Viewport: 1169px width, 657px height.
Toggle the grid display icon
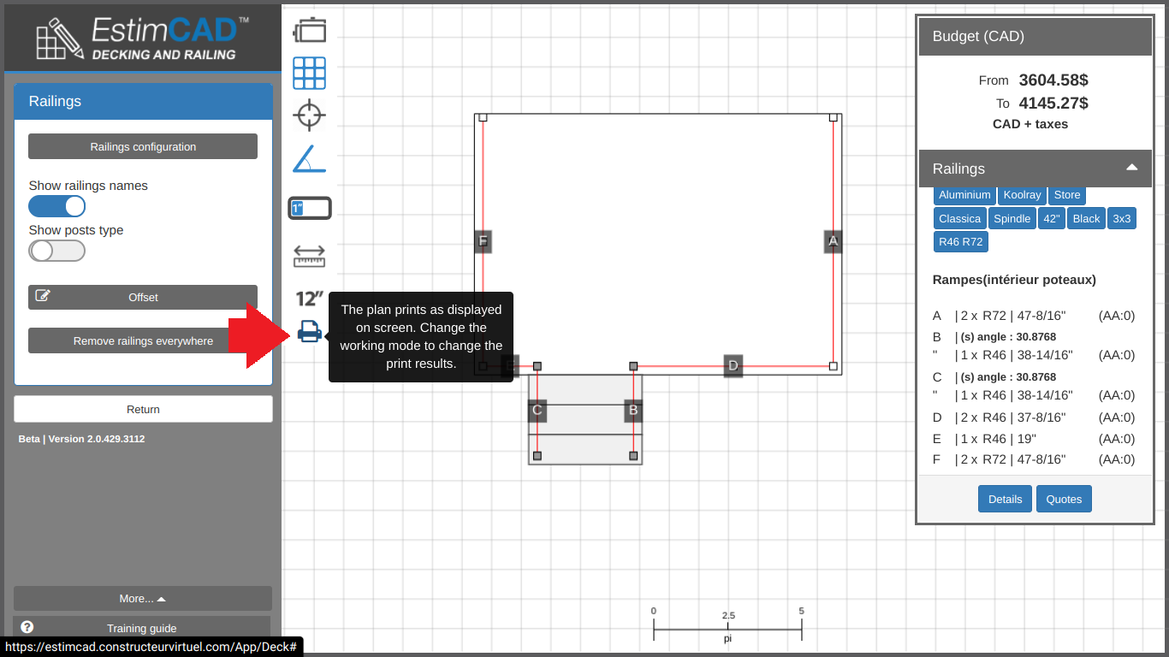[309, 74]
